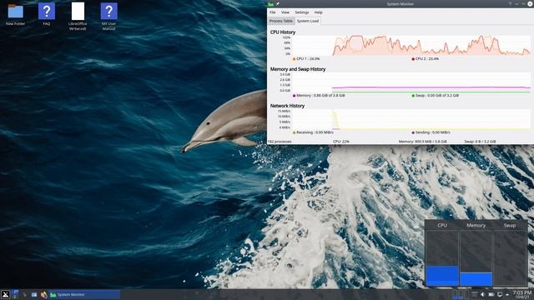Click the CPU 2 legend label

(x=425, y=59)
